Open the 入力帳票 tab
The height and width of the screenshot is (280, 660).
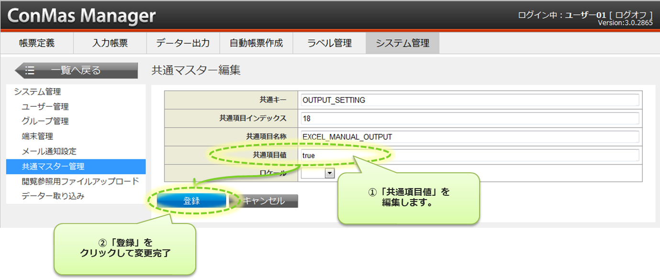[110, 43]
